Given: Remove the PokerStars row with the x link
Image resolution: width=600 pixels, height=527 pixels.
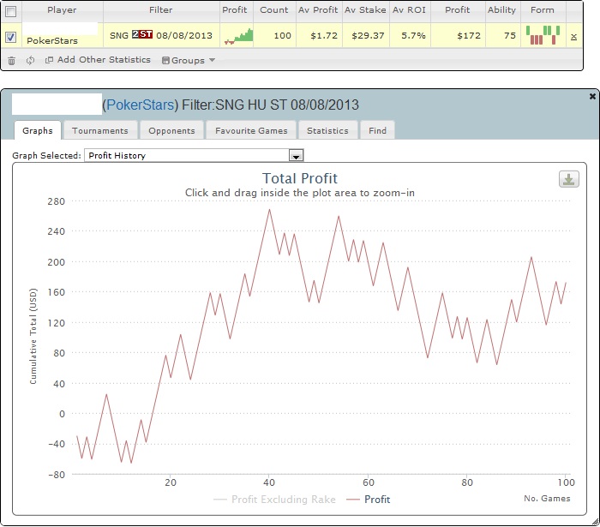Looking at the screenshot, I should tap(573, 37).
